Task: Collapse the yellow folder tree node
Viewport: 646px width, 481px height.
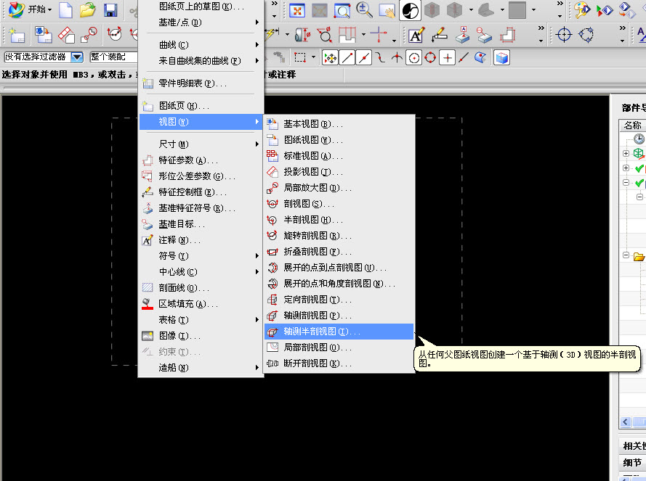Action: click(626, 255)
